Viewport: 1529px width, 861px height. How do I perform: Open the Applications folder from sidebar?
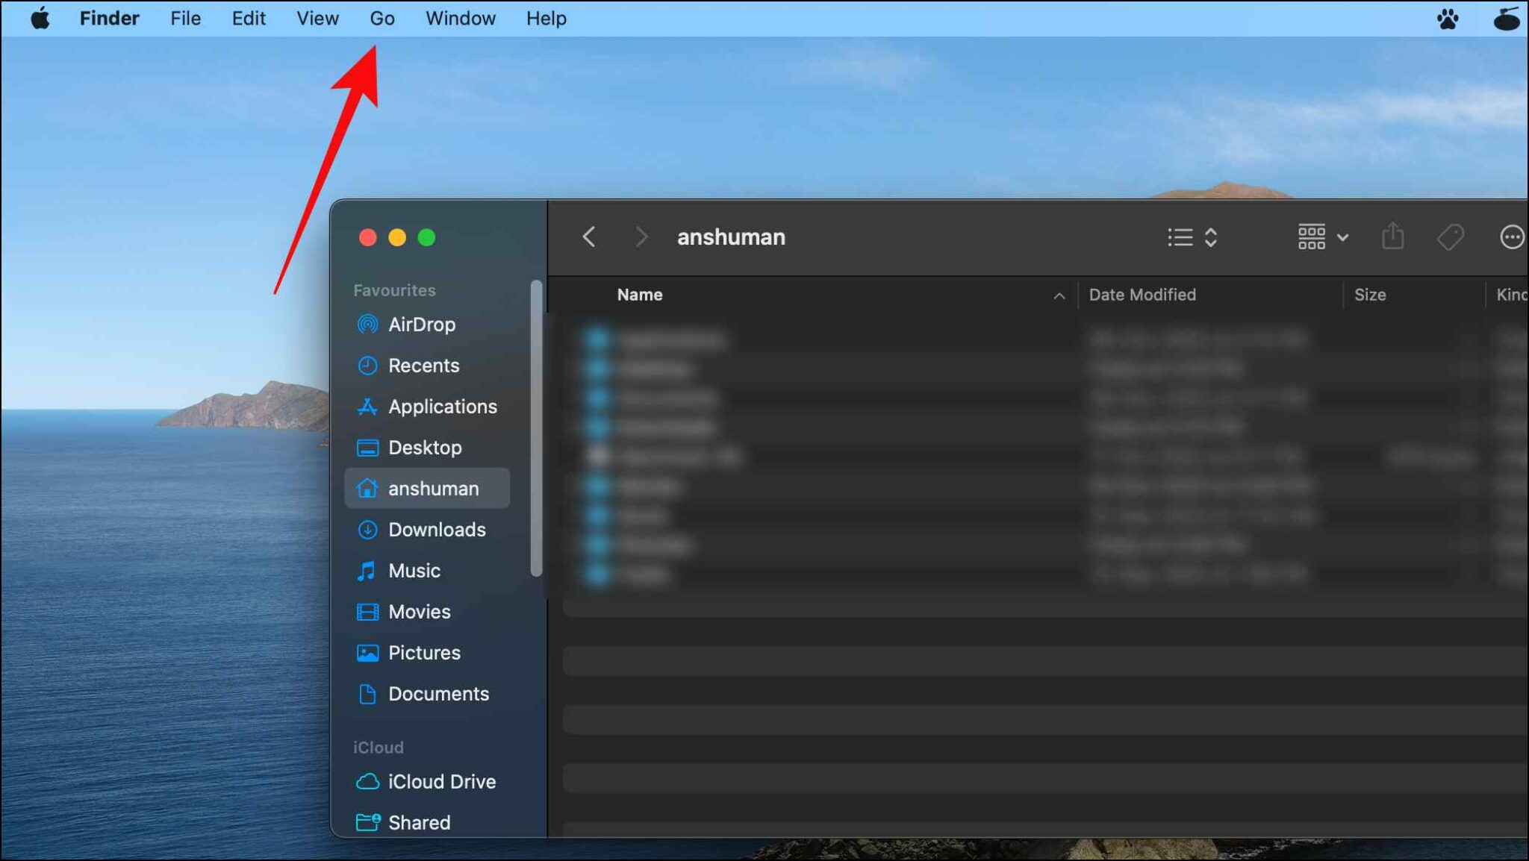click(x=443, y=406)
